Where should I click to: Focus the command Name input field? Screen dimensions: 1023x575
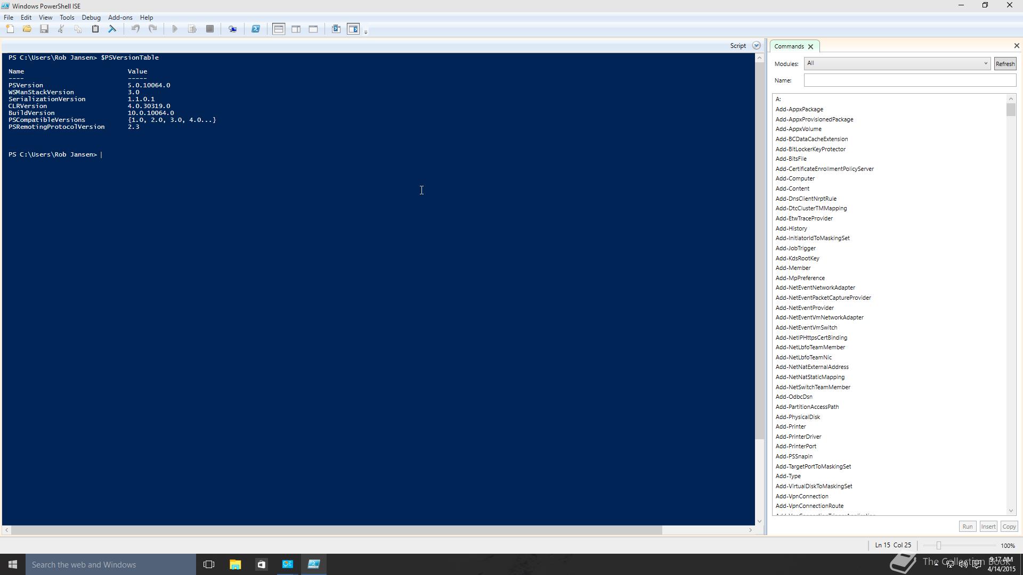point(910,80)
